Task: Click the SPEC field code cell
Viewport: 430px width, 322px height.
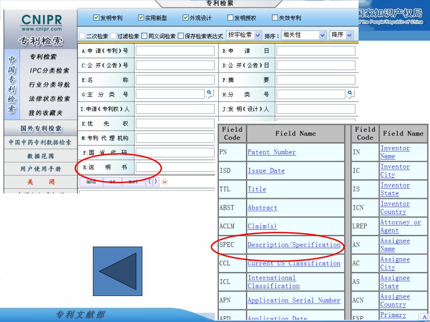Action: point(232,245)
